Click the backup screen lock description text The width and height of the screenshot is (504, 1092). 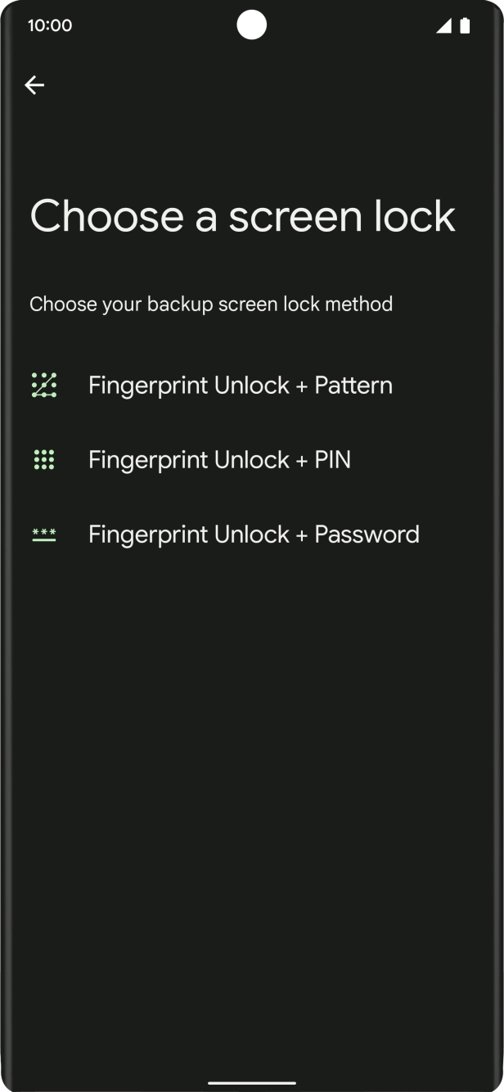(211, 304)
